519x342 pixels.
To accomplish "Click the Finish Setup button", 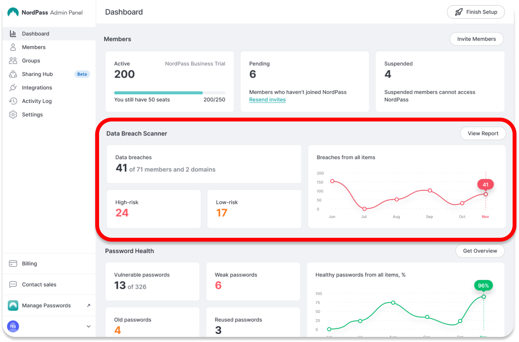I will pyautogui.click(x=476, y=12).
